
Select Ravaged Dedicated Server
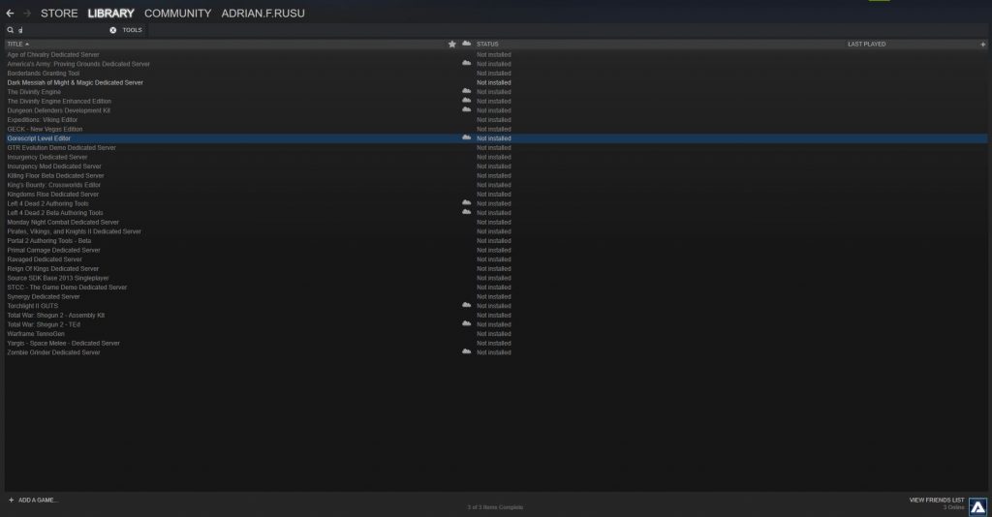pos(45,259)
